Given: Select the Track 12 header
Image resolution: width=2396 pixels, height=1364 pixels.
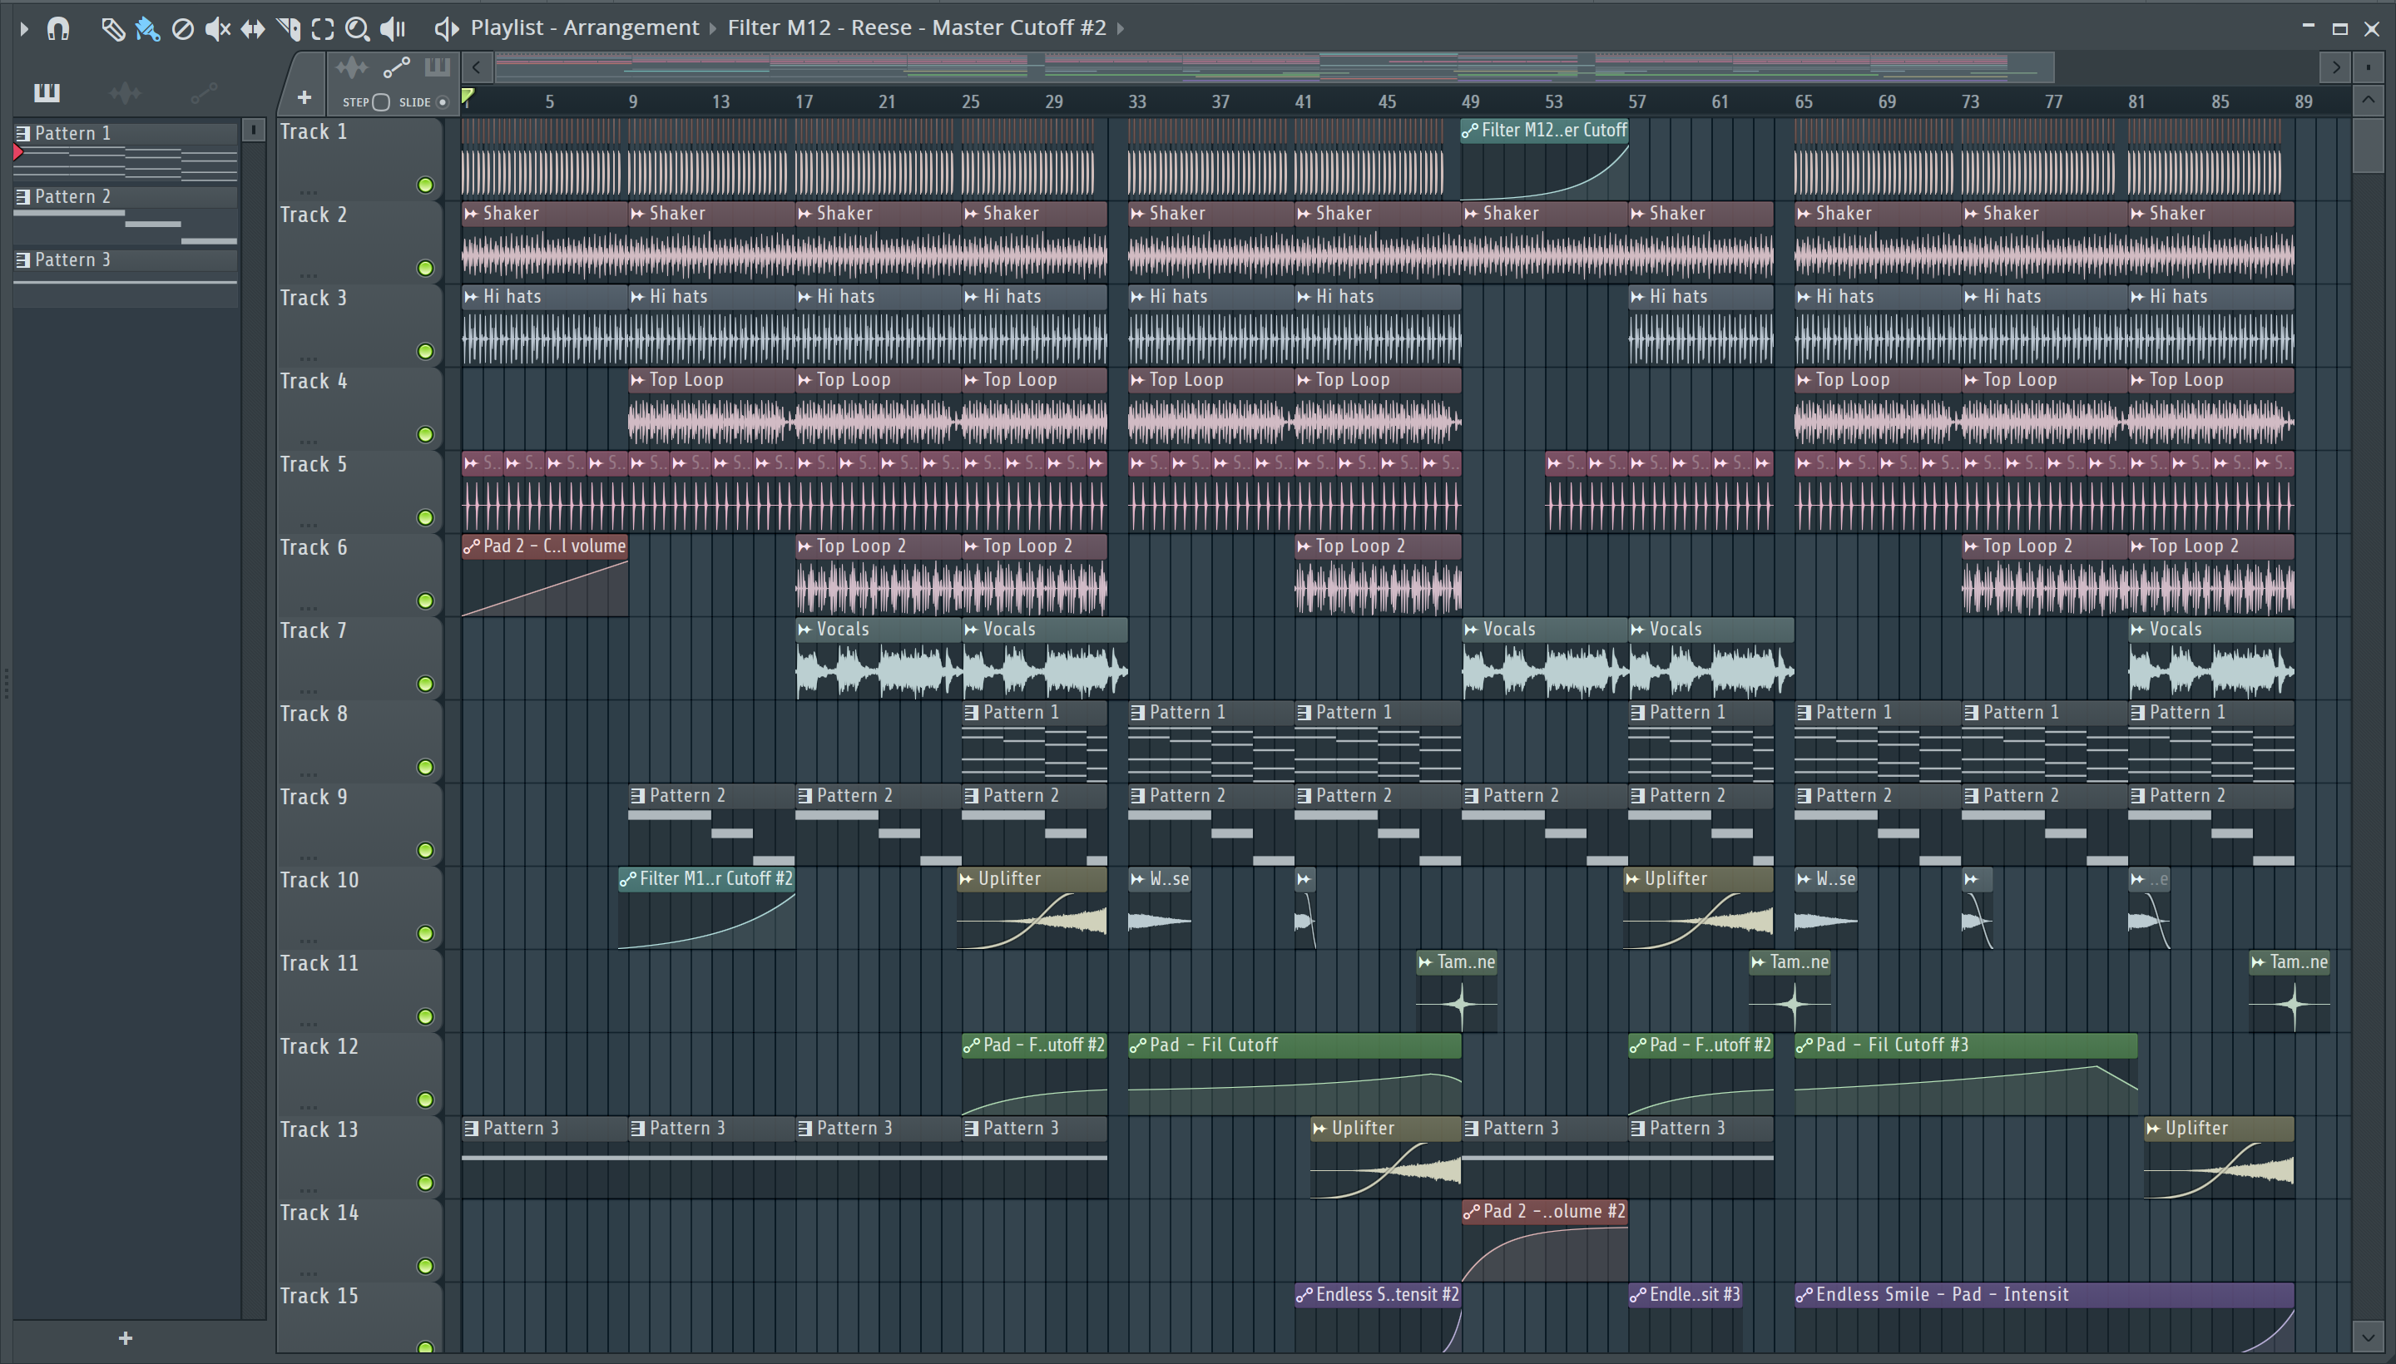Looking at the screenshot, I should (359, 1074).
